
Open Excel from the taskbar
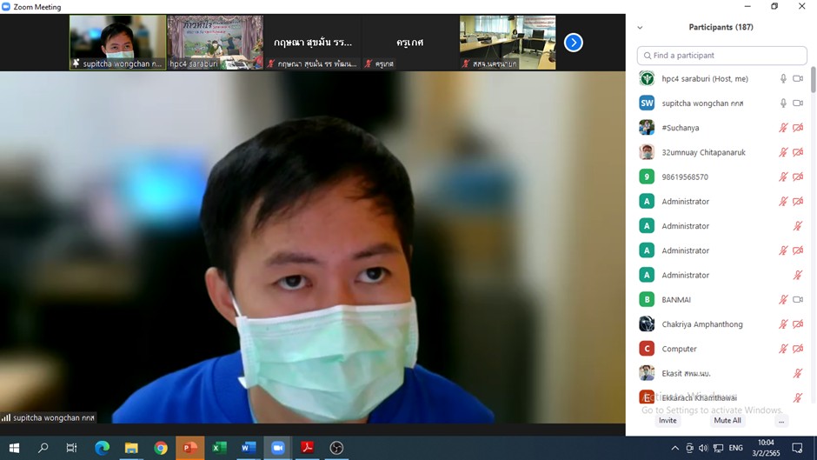click(x=219, y=448)
